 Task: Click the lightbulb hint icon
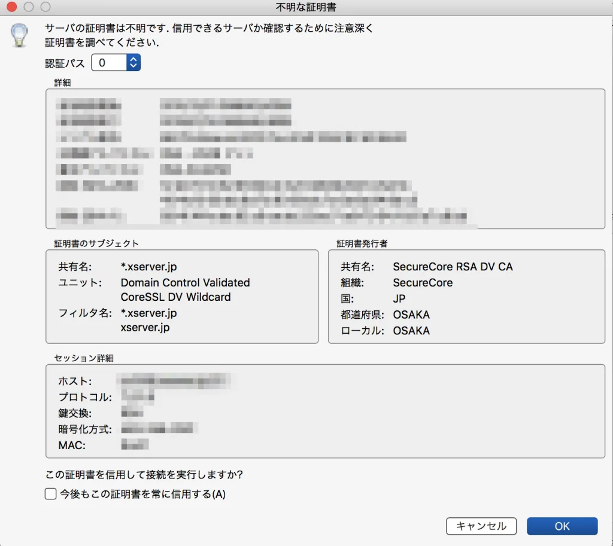pyautogui.click(x=19, y=35)
